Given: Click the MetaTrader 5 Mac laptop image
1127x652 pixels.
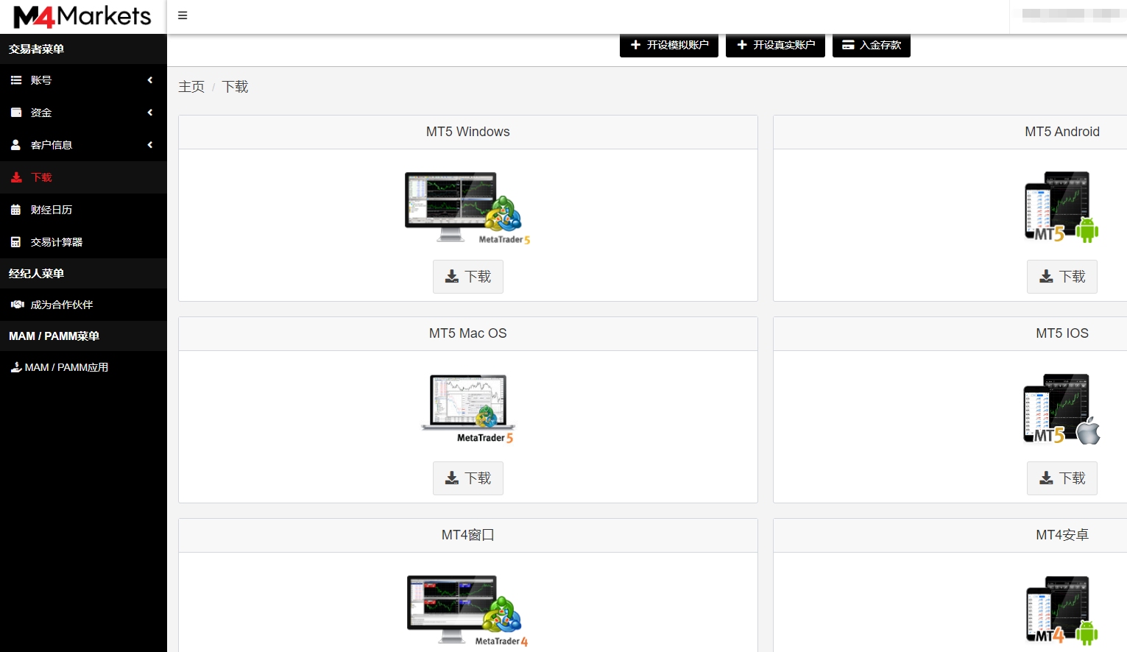Looking at the screenshot, I should (x=468, y=409).
